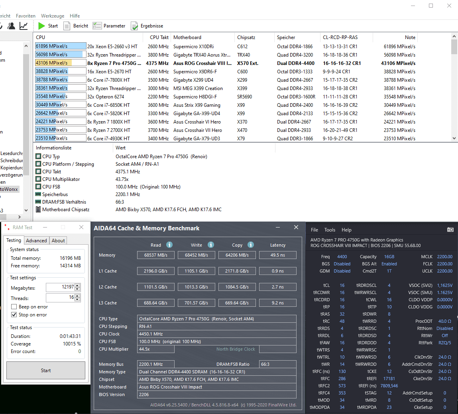This screenshot has height=414, width=458.
Task: Select the 43106 MPixel/s Ryzen 7 Pro 4750G row
Action: (x=226, y=63)
